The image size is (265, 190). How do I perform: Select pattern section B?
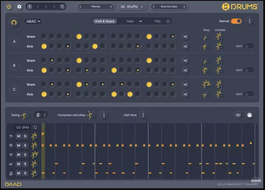14,65
